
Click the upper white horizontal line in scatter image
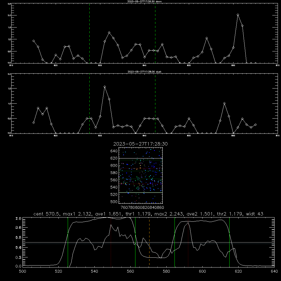pos(141,158)
